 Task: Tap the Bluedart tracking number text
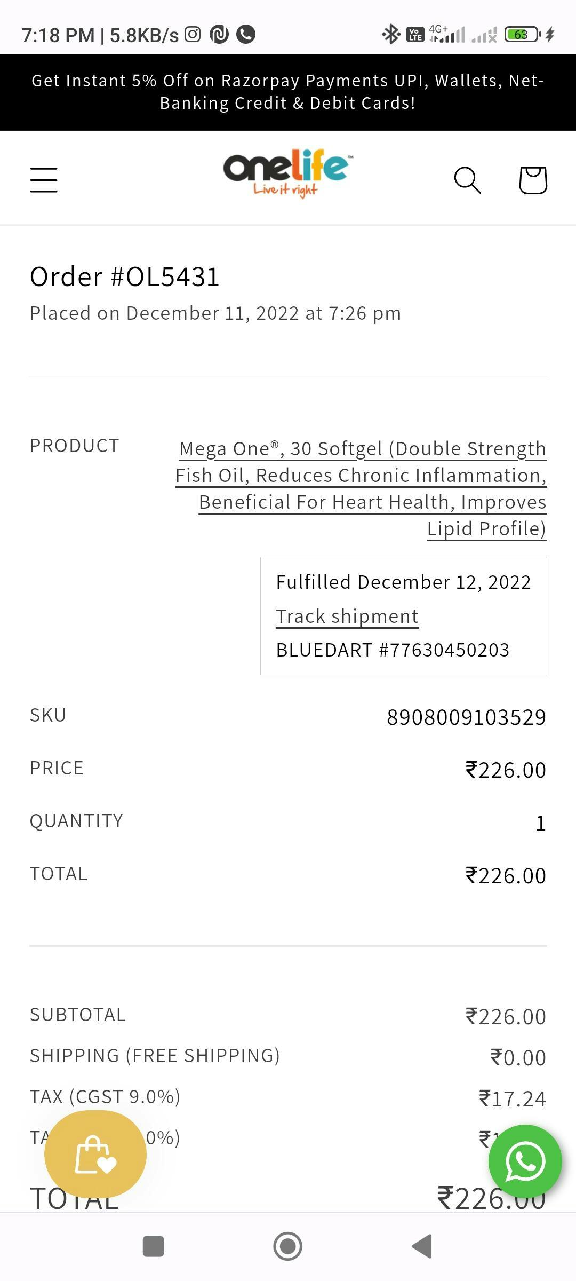pos(393,650)
